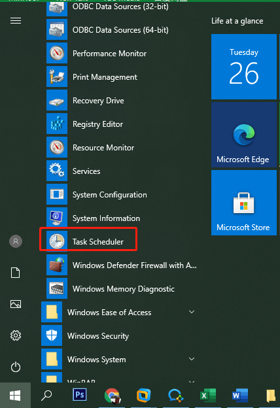Open the Windows Ease of Access folder
This screenshot has height=408, width=280.
tap(119, 312)
